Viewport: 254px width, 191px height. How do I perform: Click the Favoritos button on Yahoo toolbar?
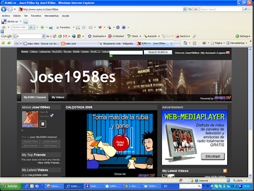coord(63,27)
